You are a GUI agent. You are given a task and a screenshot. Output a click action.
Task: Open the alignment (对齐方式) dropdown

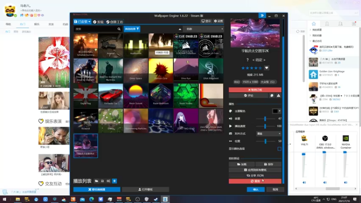pos(268,134)
